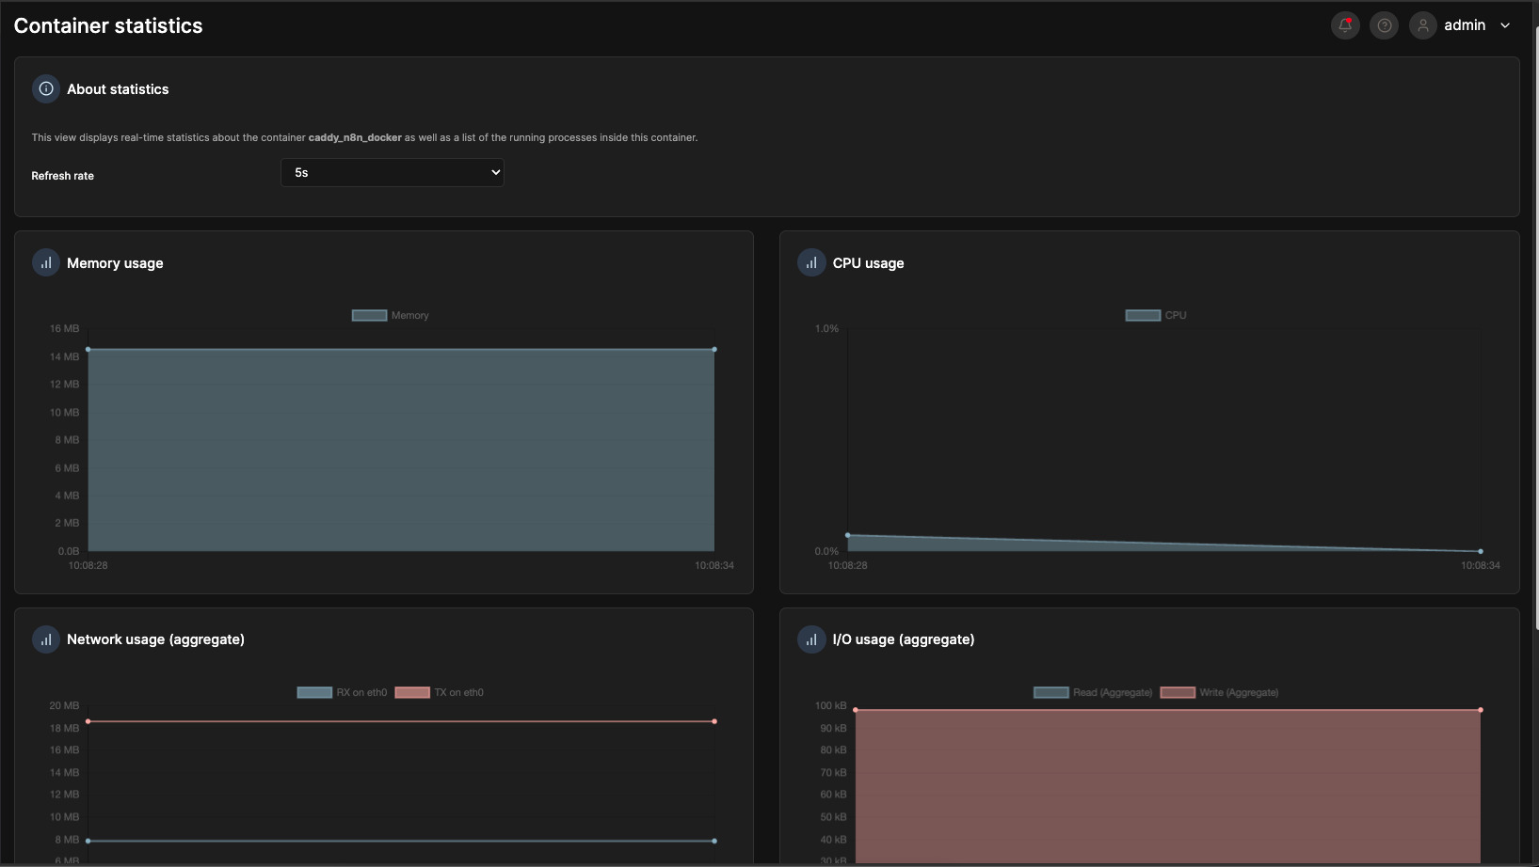The image size is (1539, 867).
Task: Toggle the Memory dataset legend
Action: coord(390,316)
